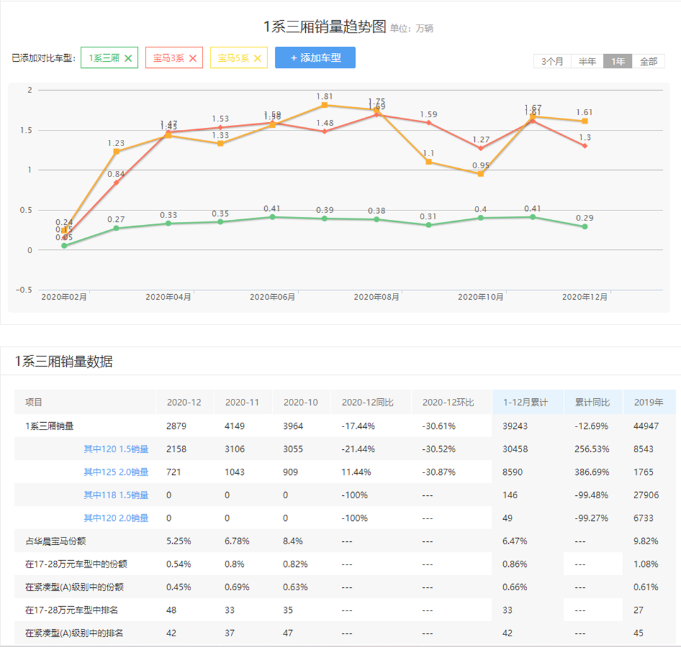Open the 其中120 2.0销量 link
Viewport: 681px width, 647px height.
tap(116, 518)
